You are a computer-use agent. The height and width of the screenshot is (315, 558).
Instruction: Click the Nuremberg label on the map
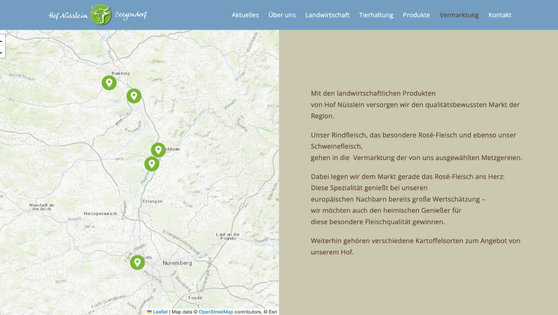[177, 263]
